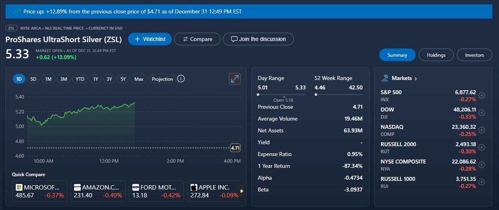Add ZSL to Watchlist

[x=150, y=39]
